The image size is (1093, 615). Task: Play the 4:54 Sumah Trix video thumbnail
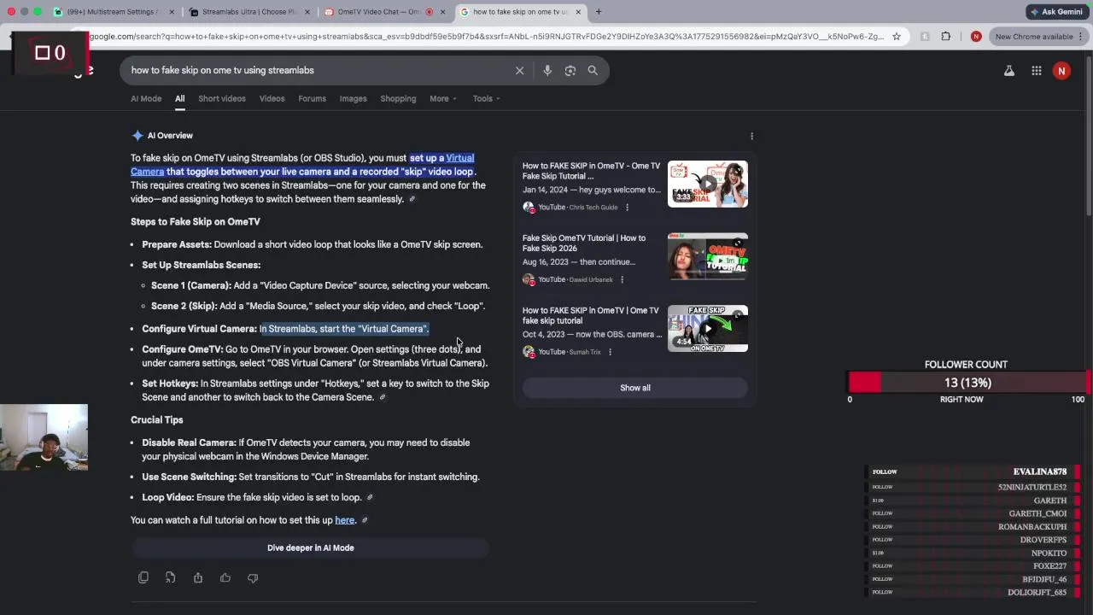coord(708,328)
